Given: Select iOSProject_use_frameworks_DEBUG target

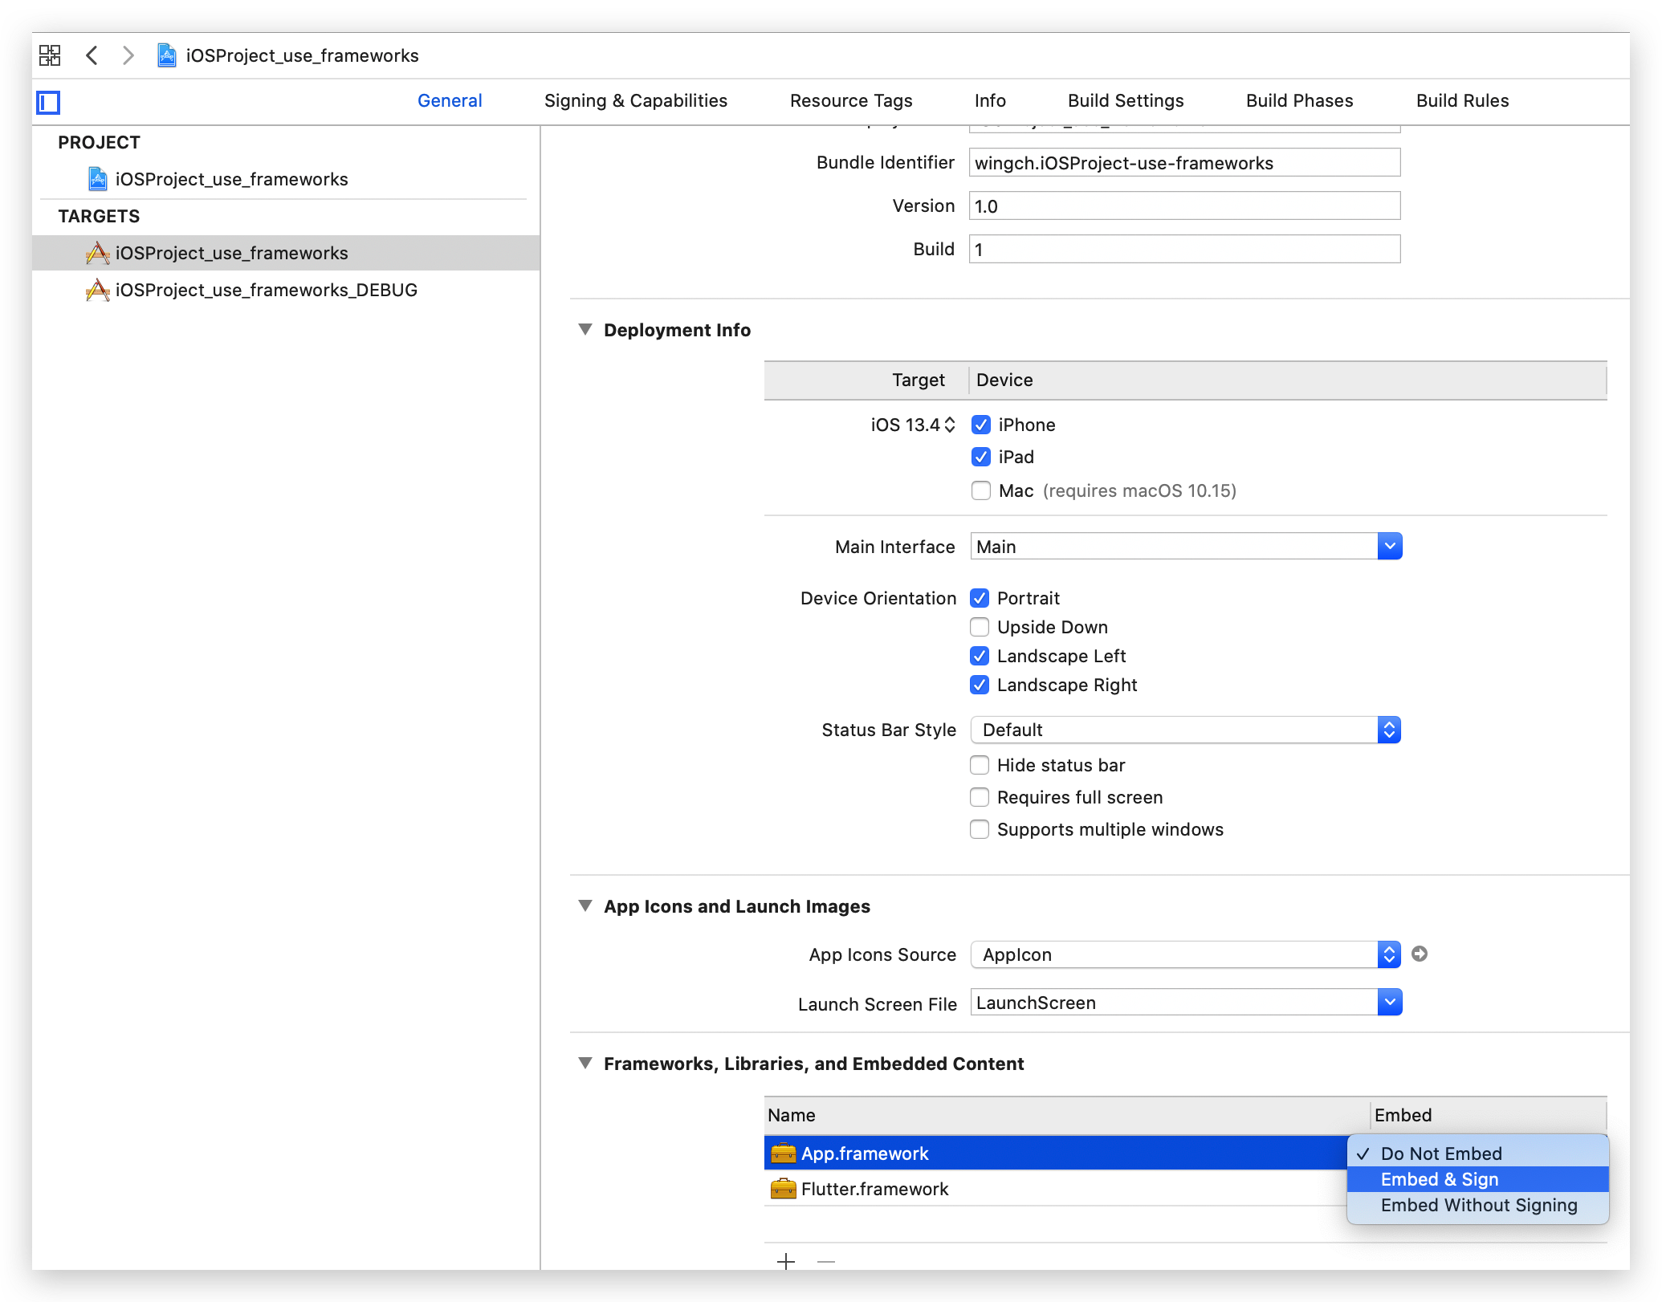Looking at the screenshot, I should [285, 290].
